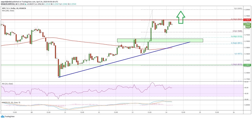Click date 20 on the time axis

pos(31,112)
